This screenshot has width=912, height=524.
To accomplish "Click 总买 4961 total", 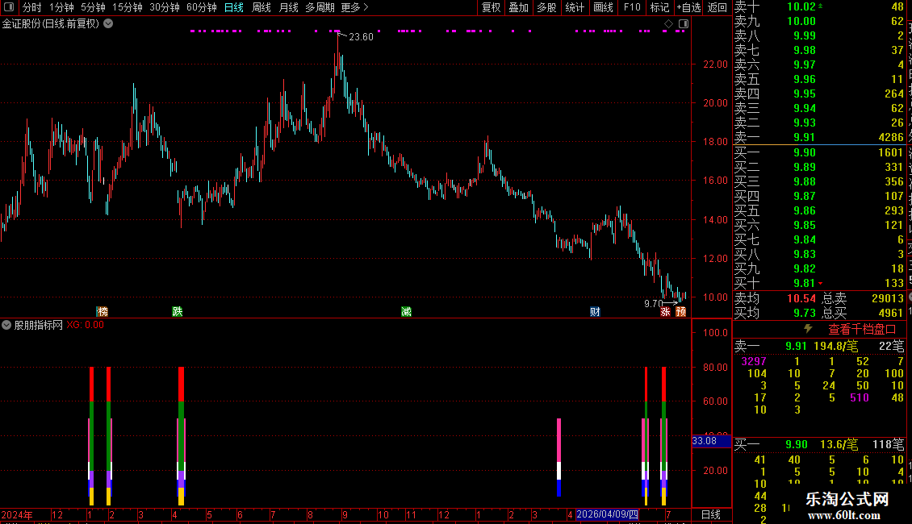I will tap(863, 313).
